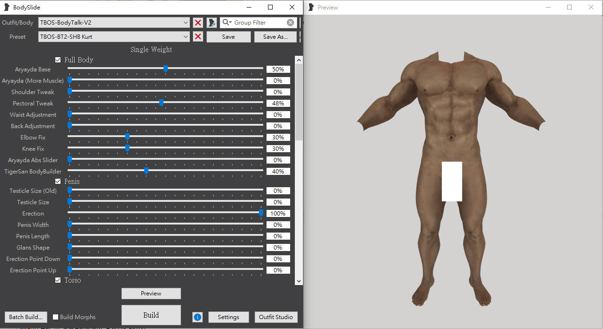Enable the Build Morphs checkbox
603x329 pixels.
click(55, 317)
